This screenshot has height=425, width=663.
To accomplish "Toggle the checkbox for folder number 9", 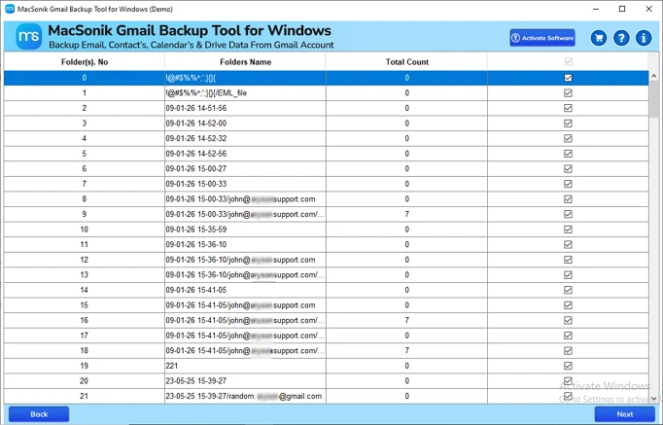I will 569,214.
